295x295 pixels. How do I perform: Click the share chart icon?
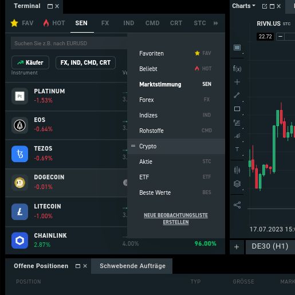[237, 205]
